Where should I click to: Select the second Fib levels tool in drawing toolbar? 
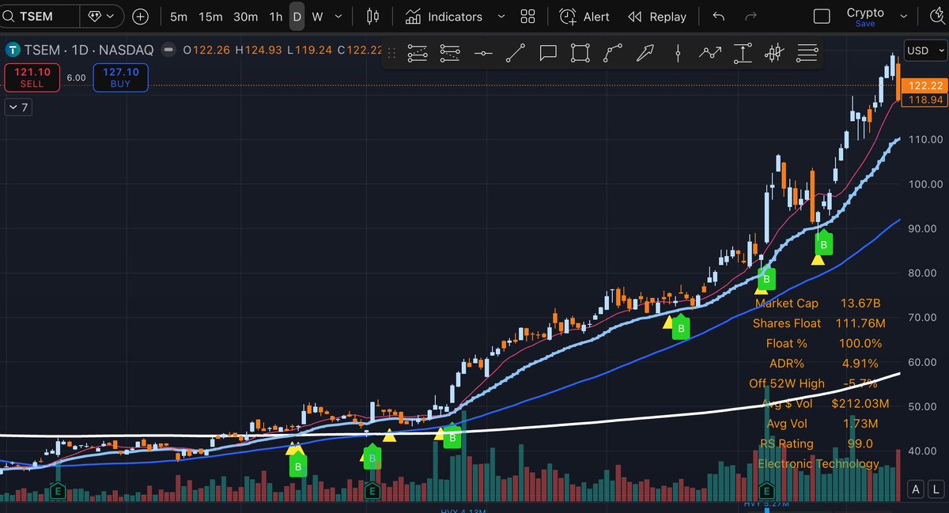(x=450, y=53)
